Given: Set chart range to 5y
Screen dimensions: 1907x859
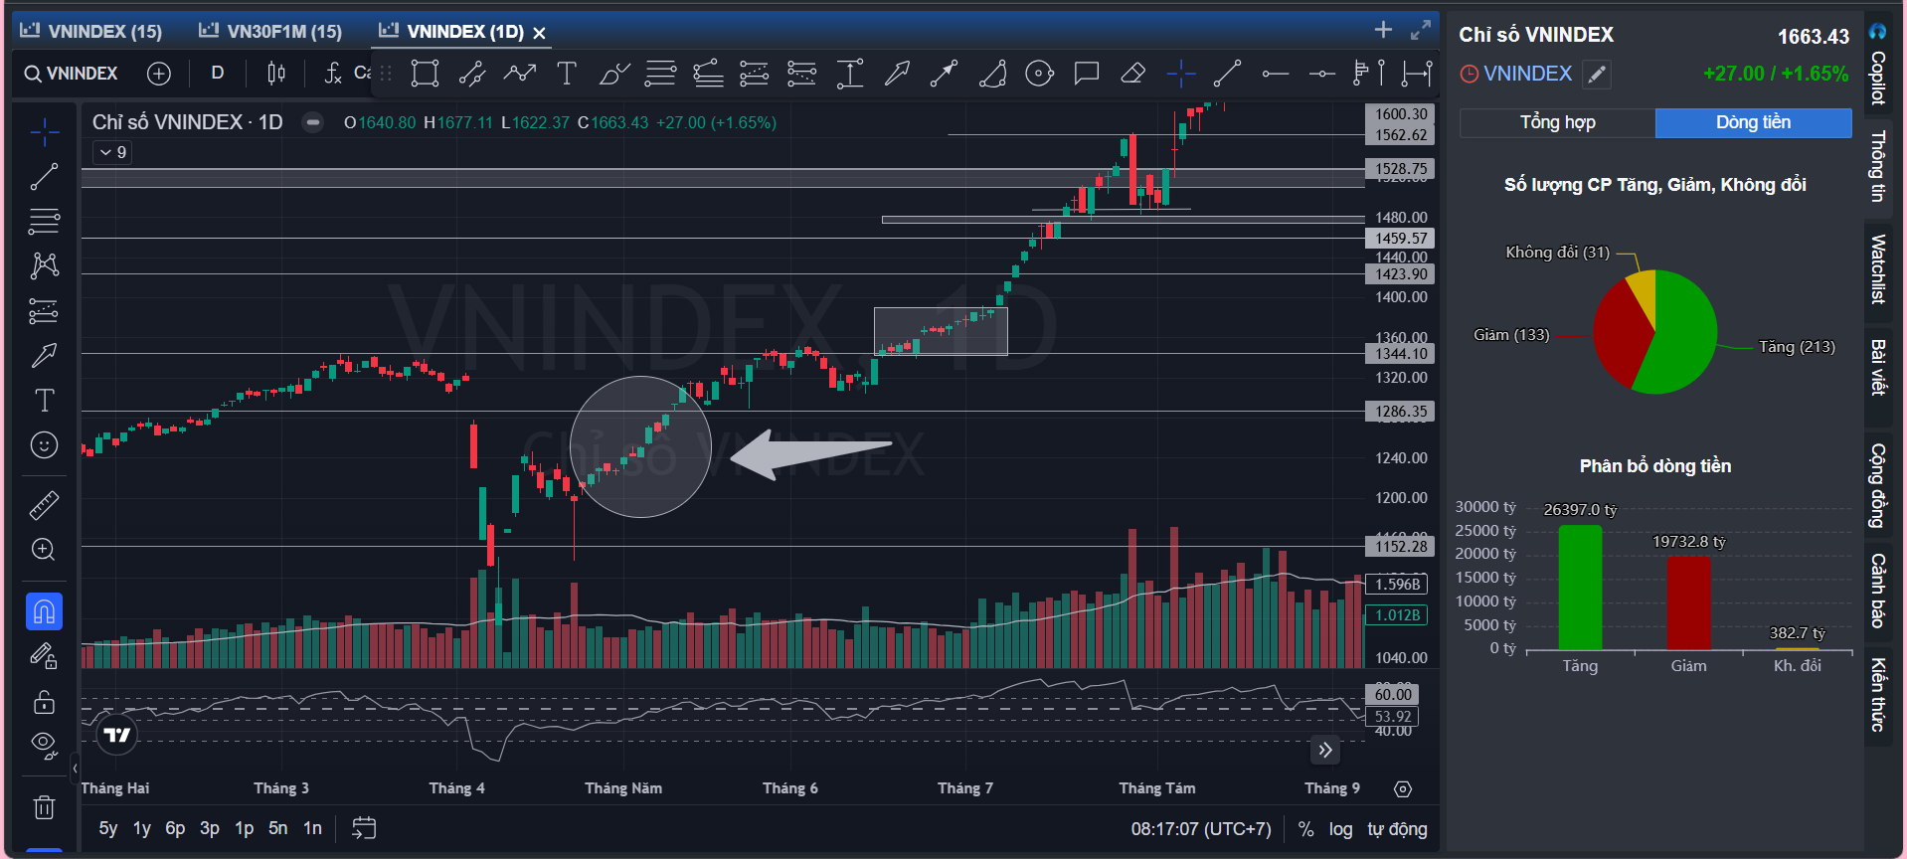Looking at the screenshot, I should [x=108, y=829].
